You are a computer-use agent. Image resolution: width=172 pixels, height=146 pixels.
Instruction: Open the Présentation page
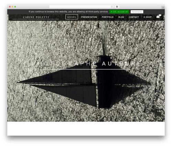(89, 17)
